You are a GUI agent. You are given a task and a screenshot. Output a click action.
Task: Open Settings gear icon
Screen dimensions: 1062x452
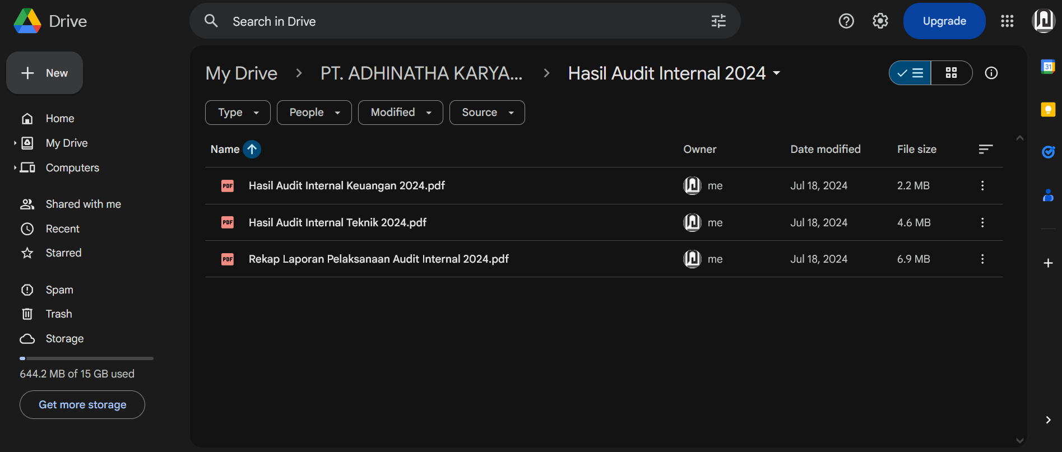click(x=880, y=21)
